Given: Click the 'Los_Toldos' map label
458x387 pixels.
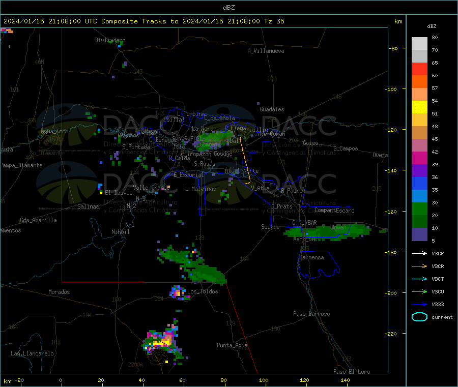Looking at the screenshot, I should click(203, 291).
